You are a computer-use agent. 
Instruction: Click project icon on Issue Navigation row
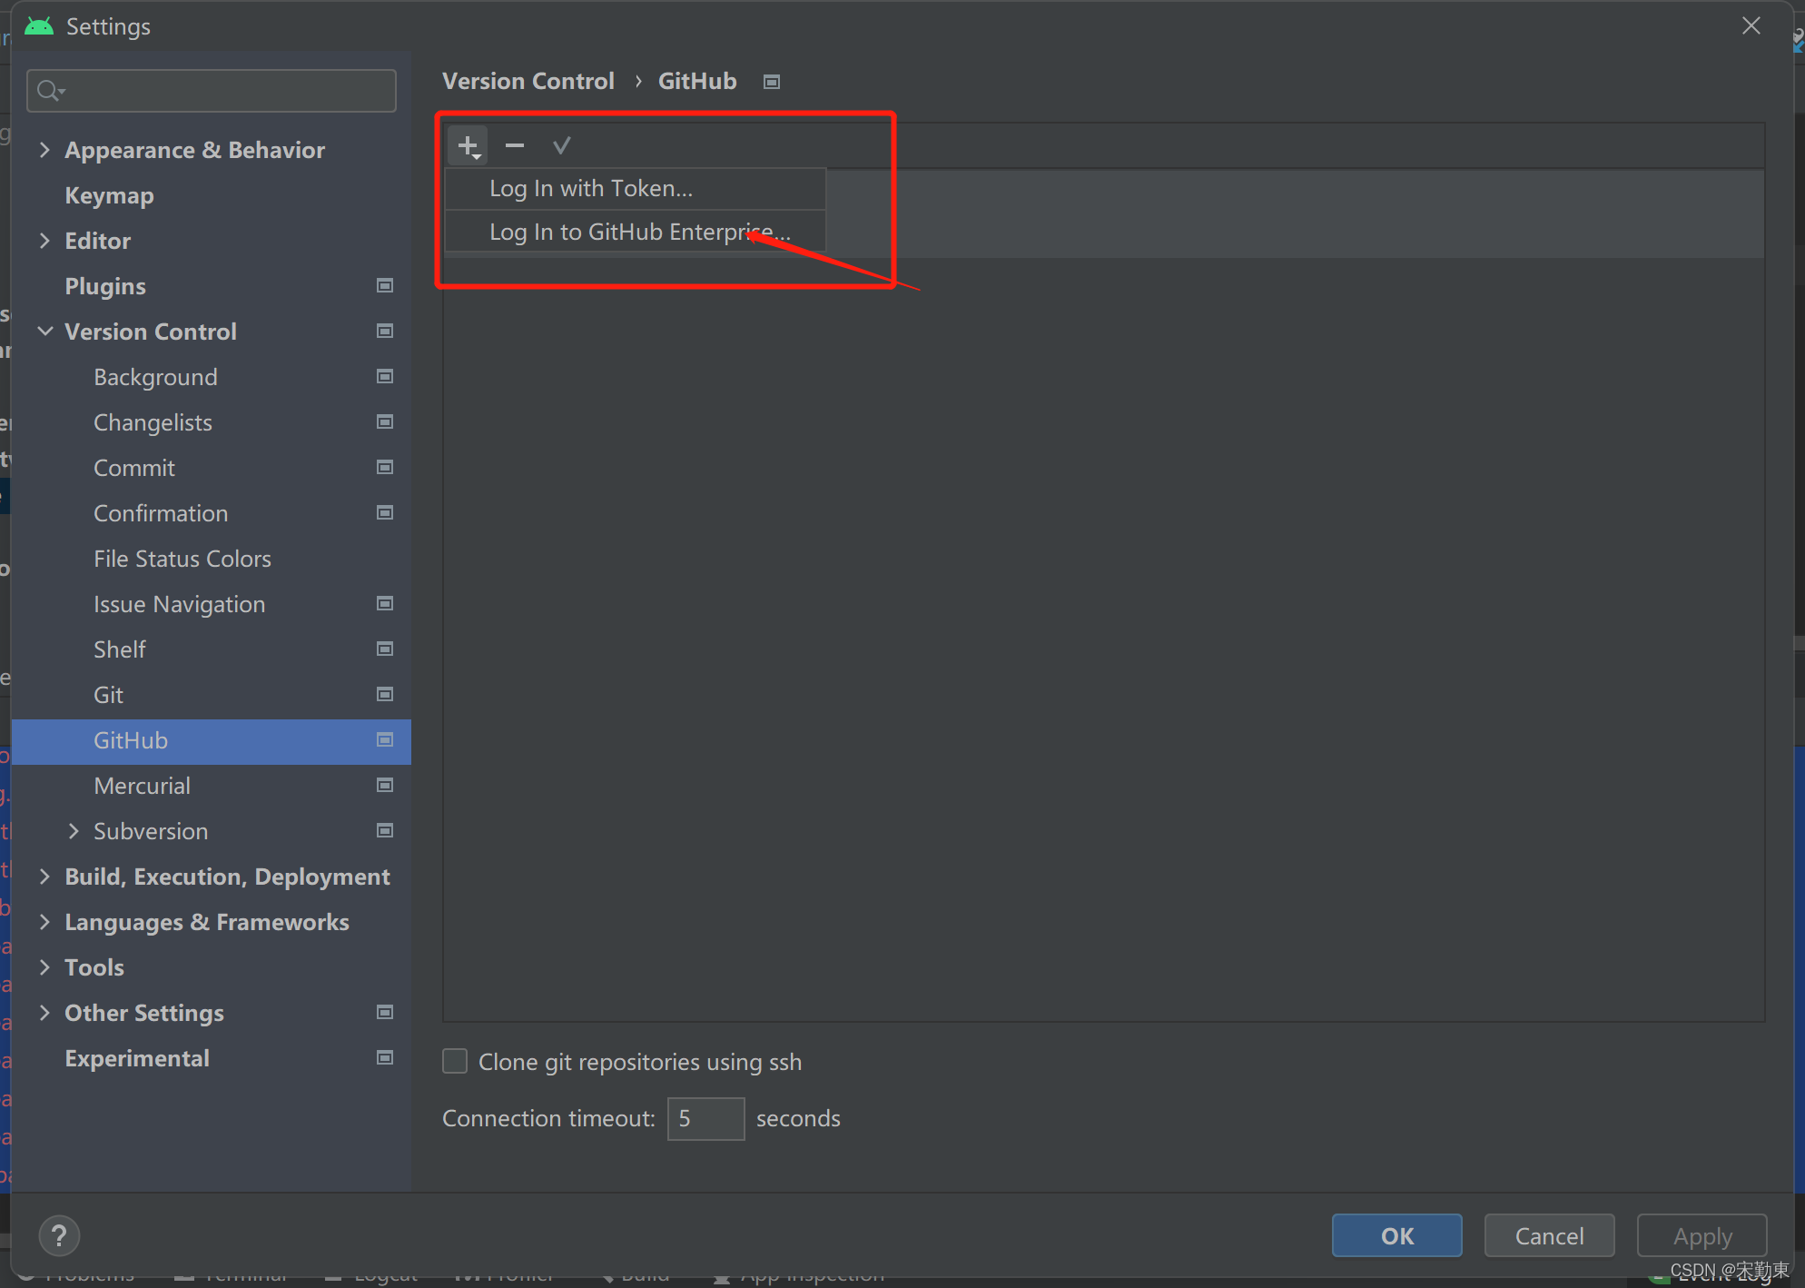[385, 604]
